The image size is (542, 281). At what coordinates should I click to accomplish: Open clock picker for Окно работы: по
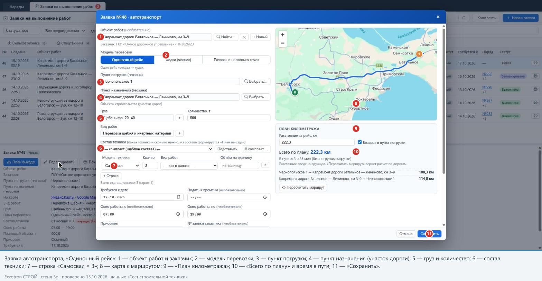[265, 214]
